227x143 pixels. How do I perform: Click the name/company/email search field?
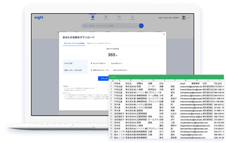pyautogui.click(x=110, y=26)
